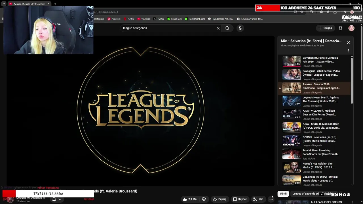This screenshot has width=363, height=204.
Task: Click 'Tate McRae' channel name in playlist
Action: tap(309, 159)
